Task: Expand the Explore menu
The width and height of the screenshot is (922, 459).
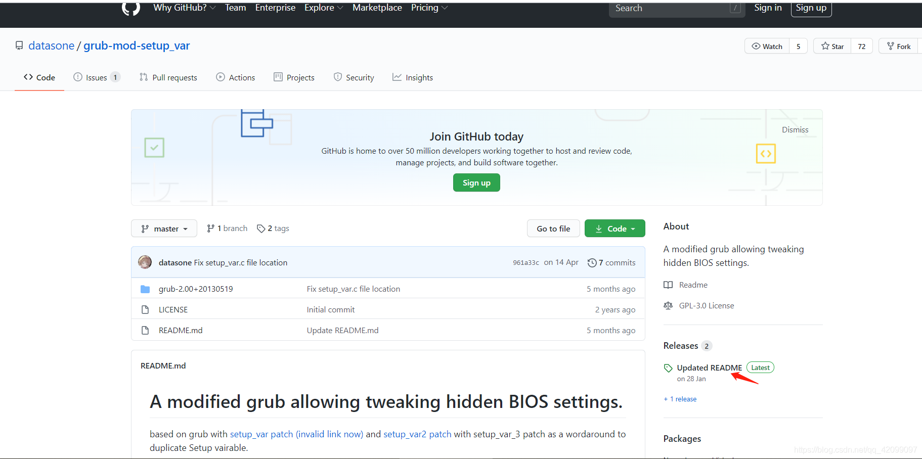Action: point(324,8)
